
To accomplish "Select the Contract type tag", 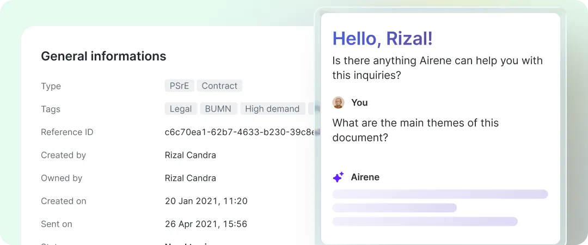I will 219,85.
